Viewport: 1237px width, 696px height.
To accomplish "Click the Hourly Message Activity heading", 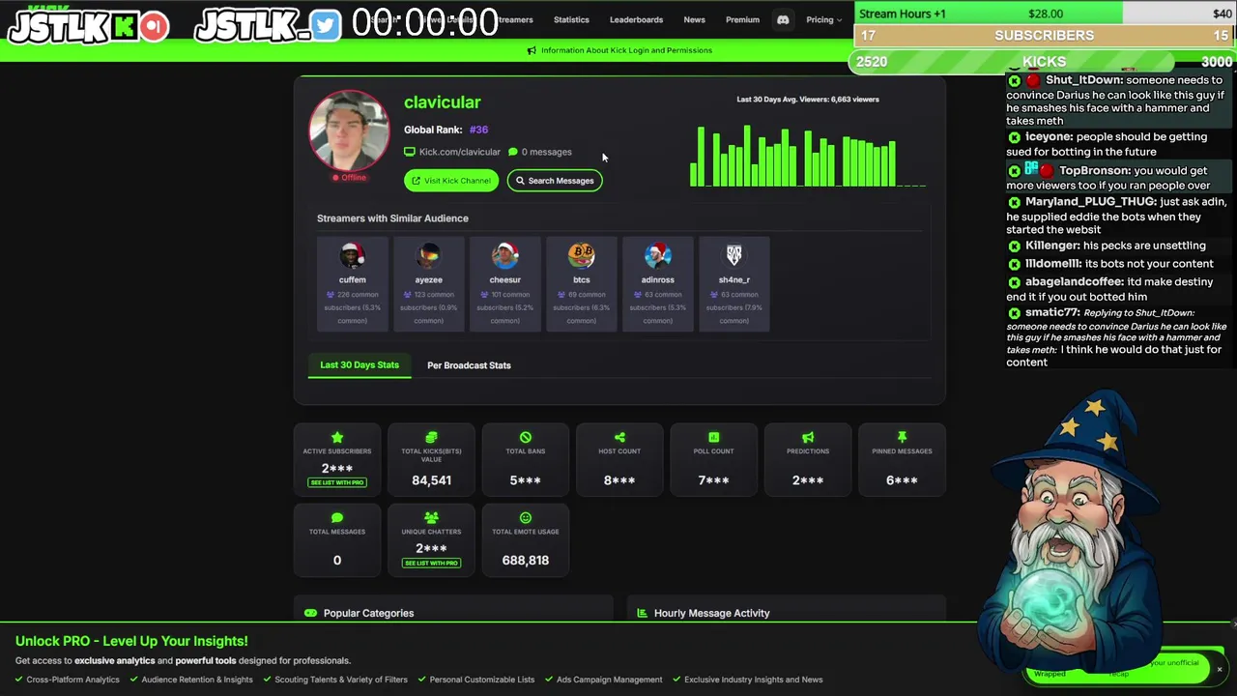I will point(711,613).
